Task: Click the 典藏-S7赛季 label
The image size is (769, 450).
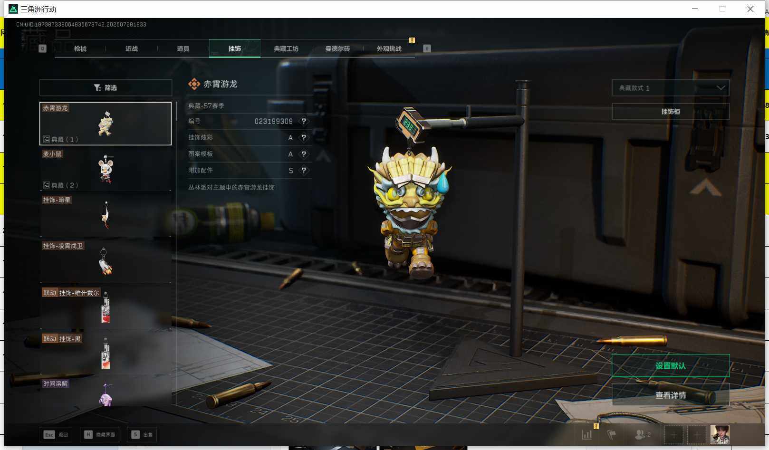Action: point(206,105)
